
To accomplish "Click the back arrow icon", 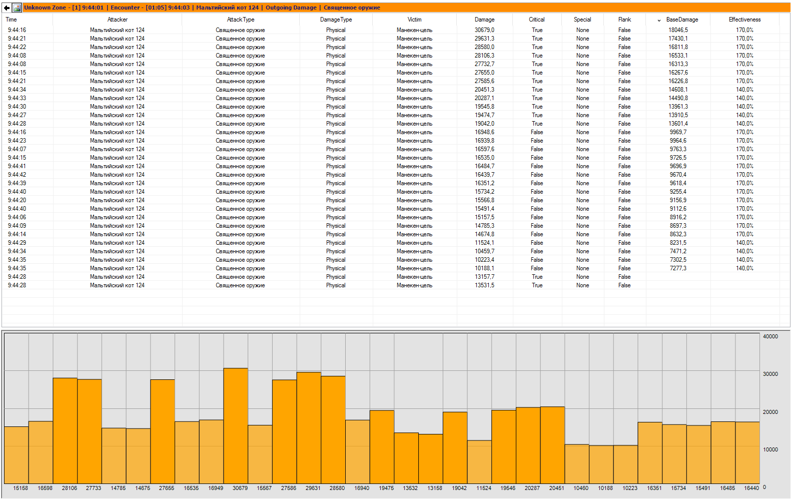I will [7, 8].
